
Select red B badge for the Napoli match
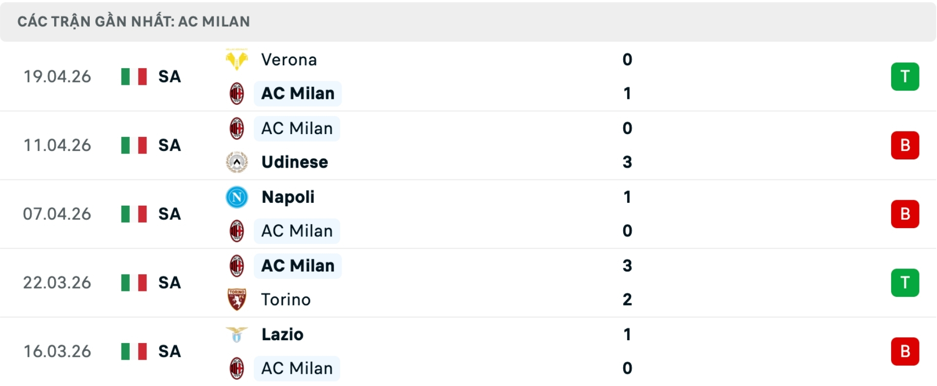click(905, 214)
